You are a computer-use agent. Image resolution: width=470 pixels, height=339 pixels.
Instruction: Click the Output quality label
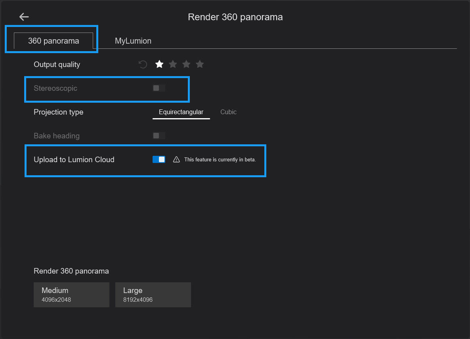(57, 65)
